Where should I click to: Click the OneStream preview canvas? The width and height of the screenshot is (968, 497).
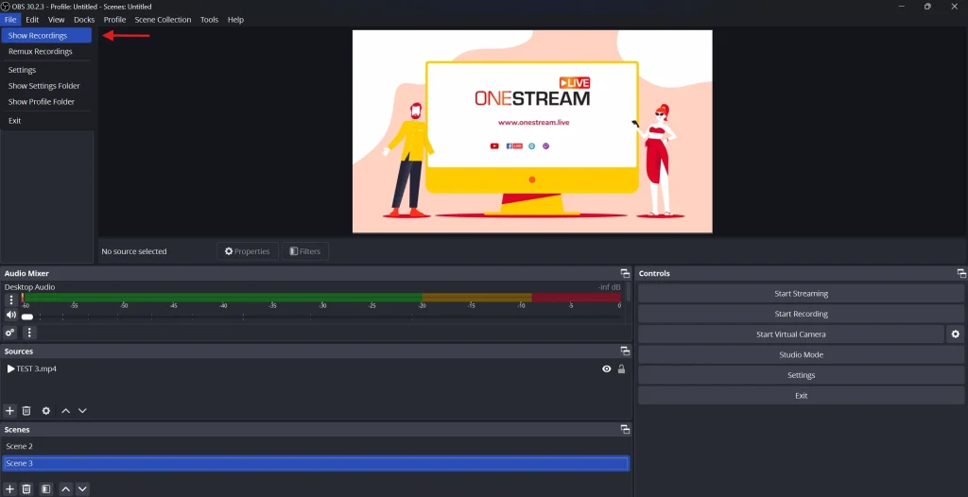pyautogui.click(x=532, y=131)
